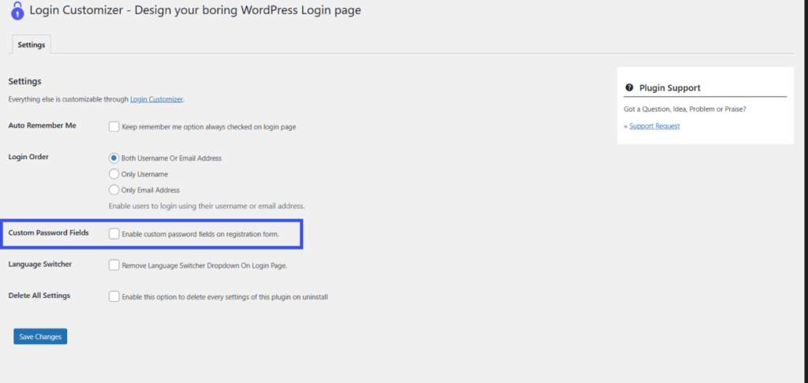
Task: Open the Settings tab
Action: coord(32,45)
